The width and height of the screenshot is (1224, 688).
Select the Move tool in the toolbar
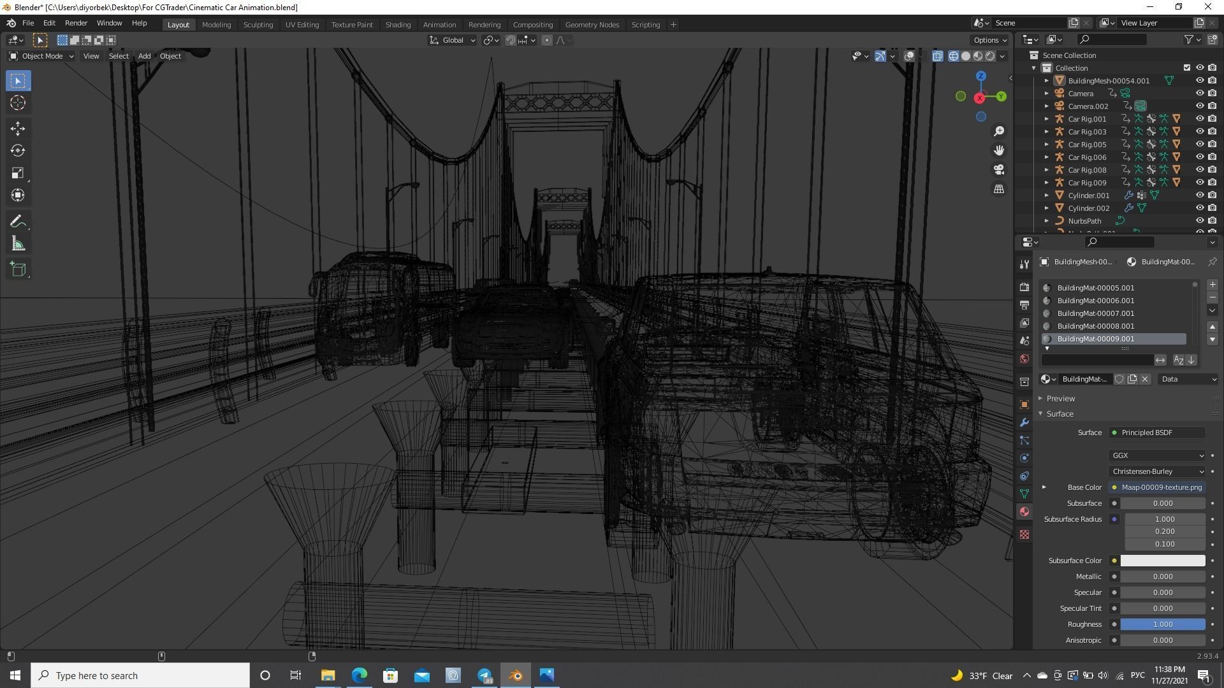tap(17, 129)
